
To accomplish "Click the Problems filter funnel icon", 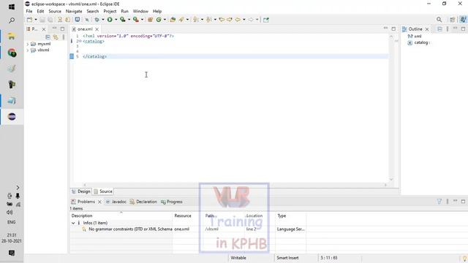I will 439,202.
